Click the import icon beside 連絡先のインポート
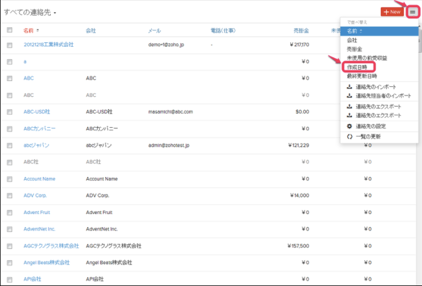422x286 pixels. click(350, 87)
